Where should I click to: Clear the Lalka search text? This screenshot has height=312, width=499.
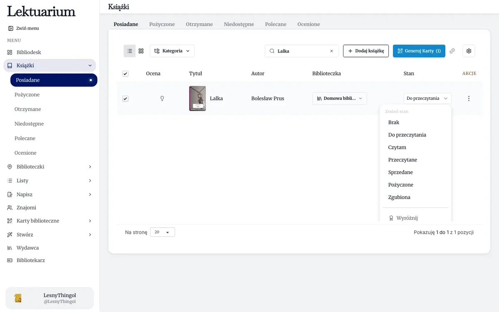coord(331,51)
